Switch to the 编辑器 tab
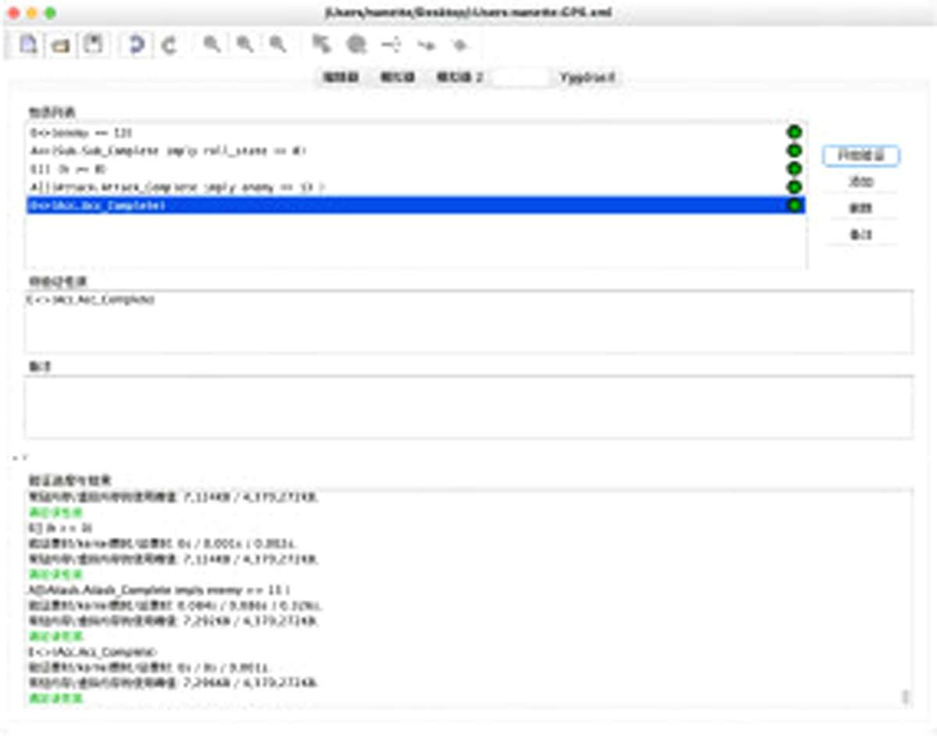937x736 pixels. coord(341,78)
